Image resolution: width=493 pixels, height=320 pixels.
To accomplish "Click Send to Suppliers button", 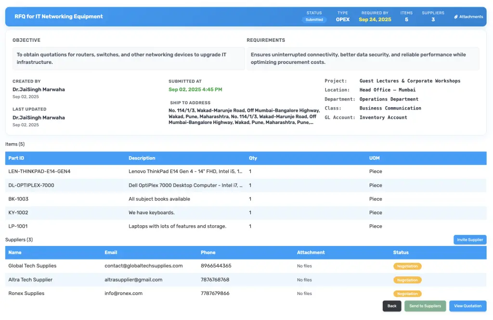I will pyautogui.click(x=425, y=306).
